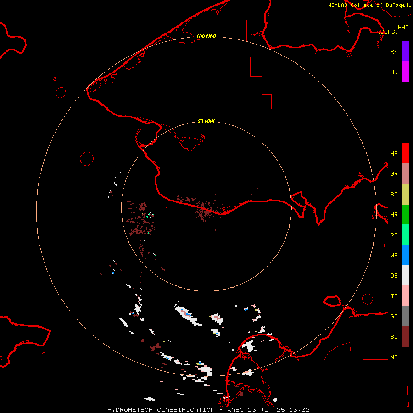The width and height of the screenshot is (413, 413).
Task: Click the DS legend label
Action: (x=394, y=276)
